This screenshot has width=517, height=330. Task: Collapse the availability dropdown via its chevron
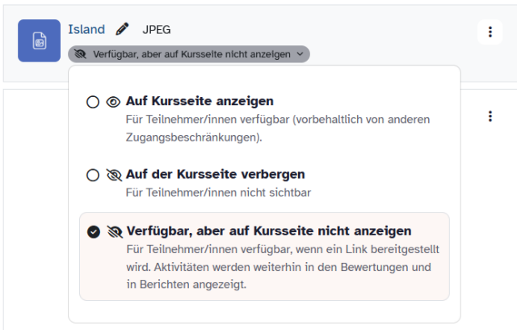[301, 54]
